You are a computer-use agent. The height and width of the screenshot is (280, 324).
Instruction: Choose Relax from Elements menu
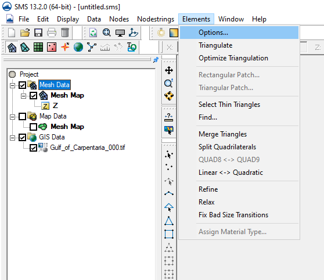pyautogui.click(x=239, y=202)
